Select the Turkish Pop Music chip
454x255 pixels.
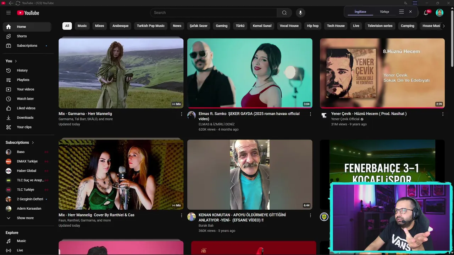click(x=151, y=26)
